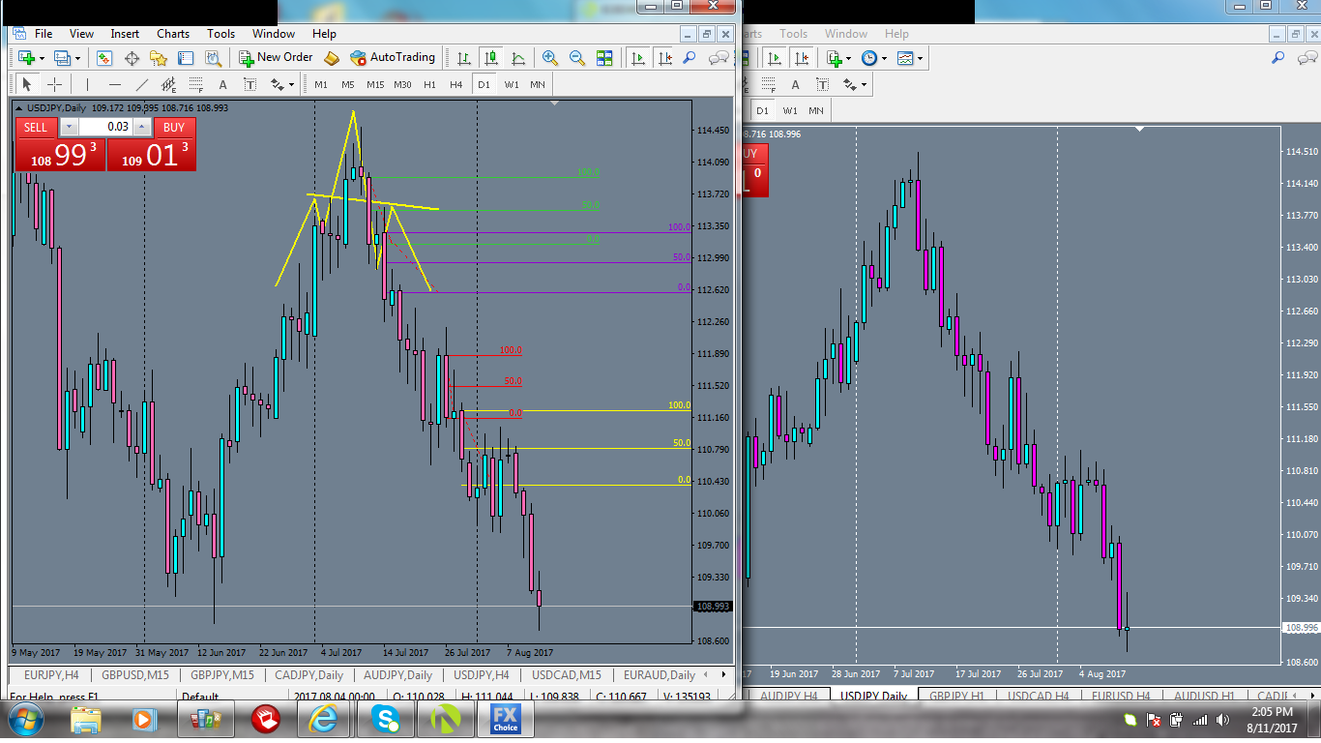1321x743 pixels.
Task: Open the Charts menu
Action: (x=173, y=34)
